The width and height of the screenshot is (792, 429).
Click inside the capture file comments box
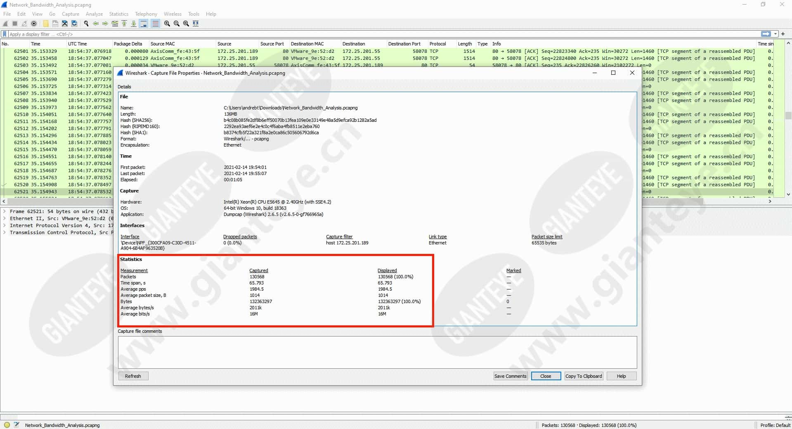[377, 352]
